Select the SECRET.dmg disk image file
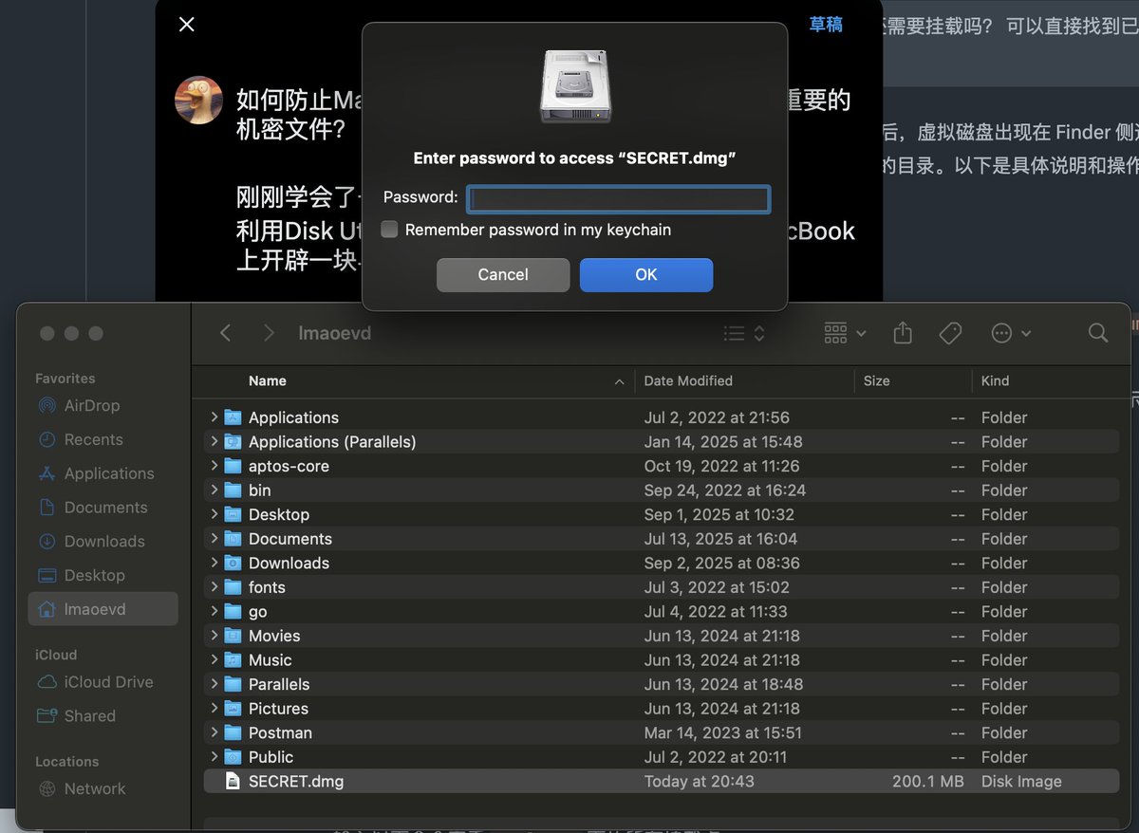The width and height of the screenshot is (1139, 833). click(296, 782)
